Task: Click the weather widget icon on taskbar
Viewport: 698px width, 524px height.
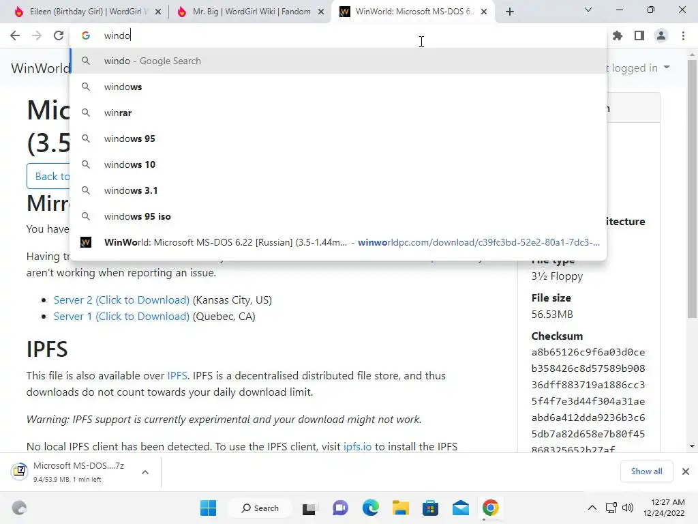Action: 19,508
